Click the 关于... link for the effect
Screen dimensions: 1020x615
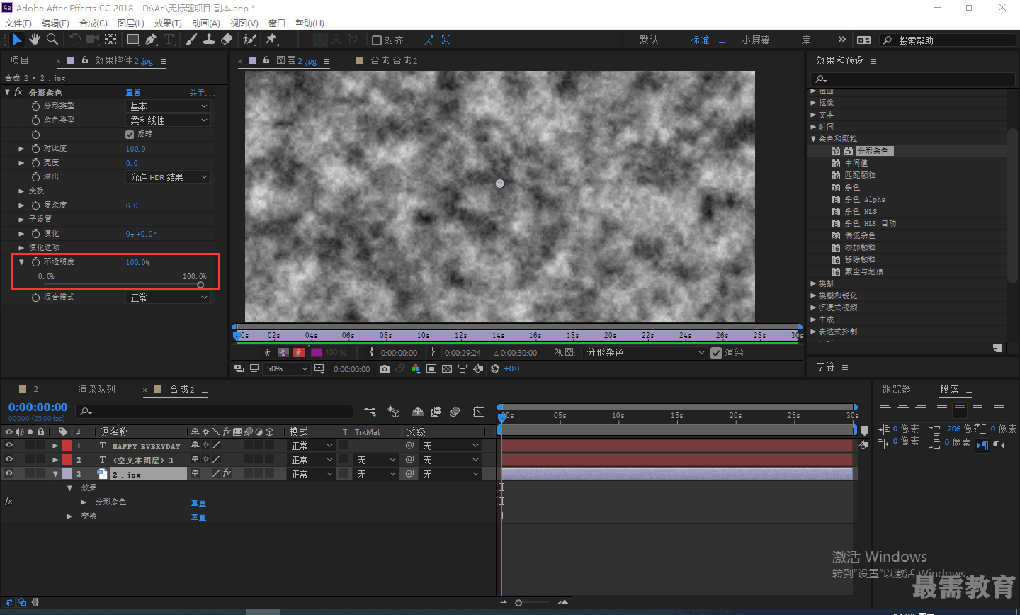pos(202,93)
